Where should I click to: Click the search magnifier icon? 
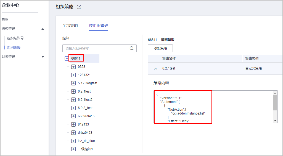coord(132,48)
